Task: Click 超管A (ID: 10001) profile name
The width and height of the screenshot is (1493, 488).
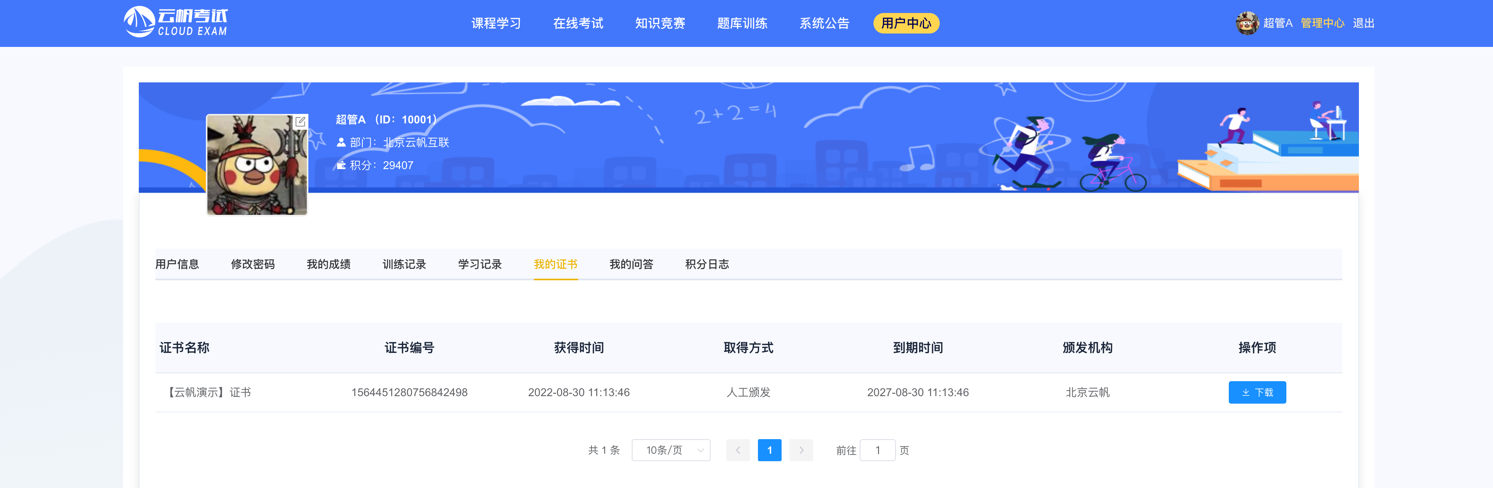Action: [x=386, y=119]
